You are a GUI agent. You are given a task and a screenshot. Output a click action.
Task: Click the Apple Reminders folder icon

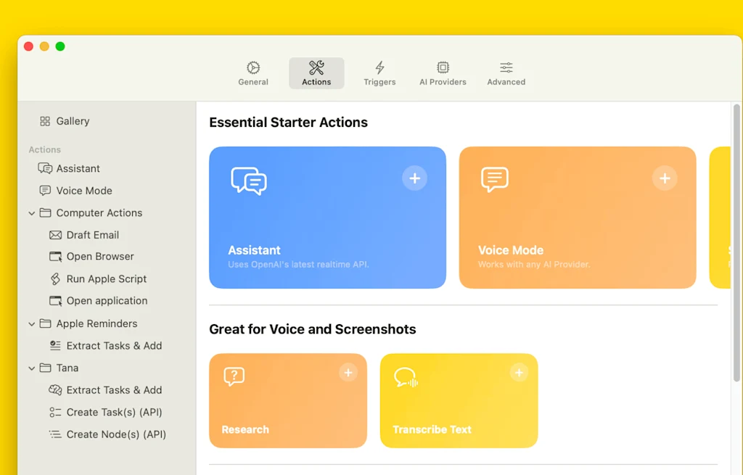tap(45, 323)
